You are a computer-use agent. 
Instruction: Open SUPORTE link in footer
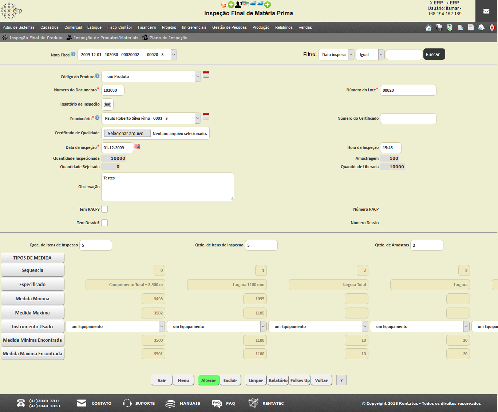click(x=145, y=403)
